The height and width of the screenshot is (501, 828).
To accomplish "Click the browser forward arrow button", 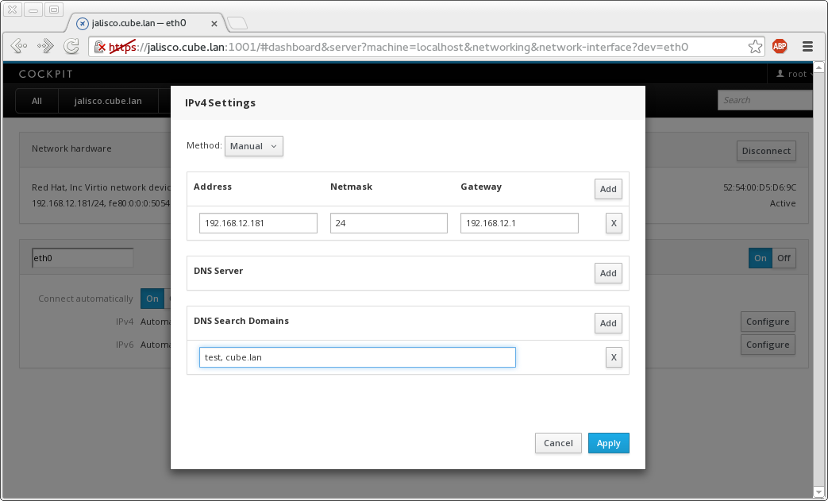I will tap(46, 47).
